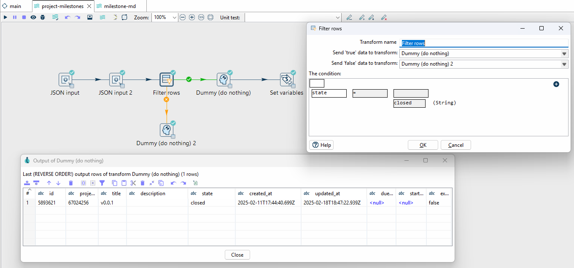The image size is (574, 268).
Task: Click the '67024256' project cell
Action: click(x=82, y=203)
